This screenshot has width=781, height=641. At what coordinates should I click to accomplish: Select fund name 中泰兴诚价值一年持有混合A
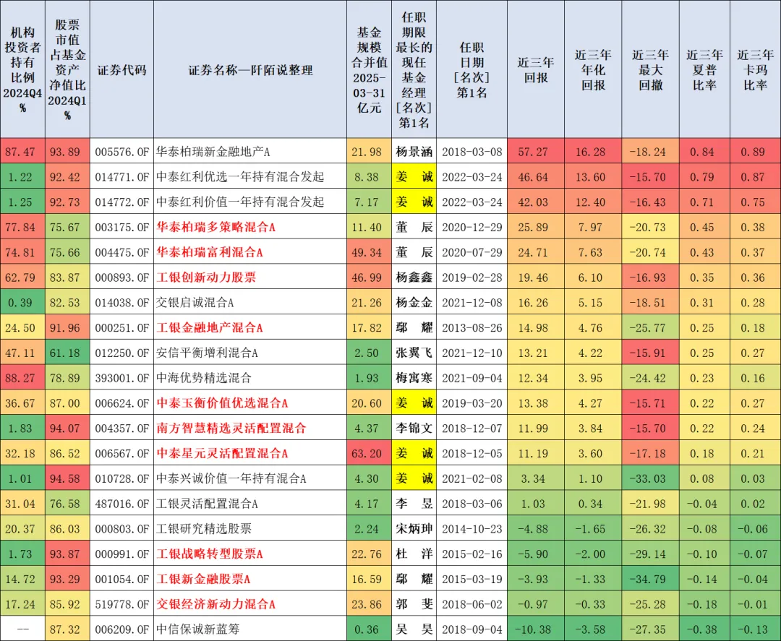[x=231, y=478]
